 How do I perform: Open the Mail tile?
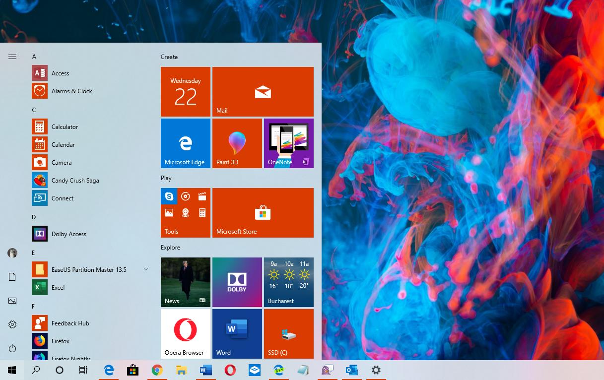263,92
